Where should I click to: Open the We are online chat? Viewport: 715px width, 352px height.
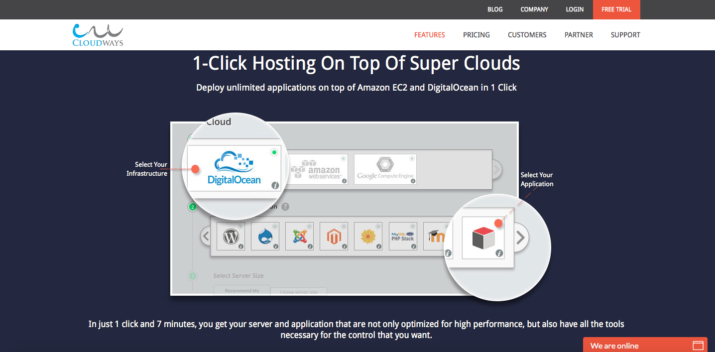(645, 345)
